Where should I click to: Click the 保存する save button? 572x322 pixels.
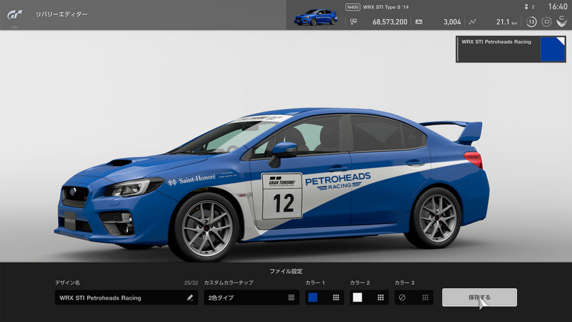click(x=479, y=297)
